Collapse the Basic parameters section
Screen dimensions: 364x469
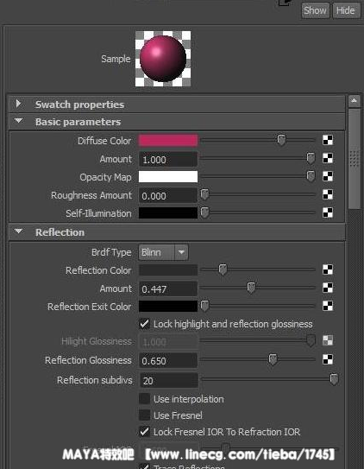[x=18, y=121]
